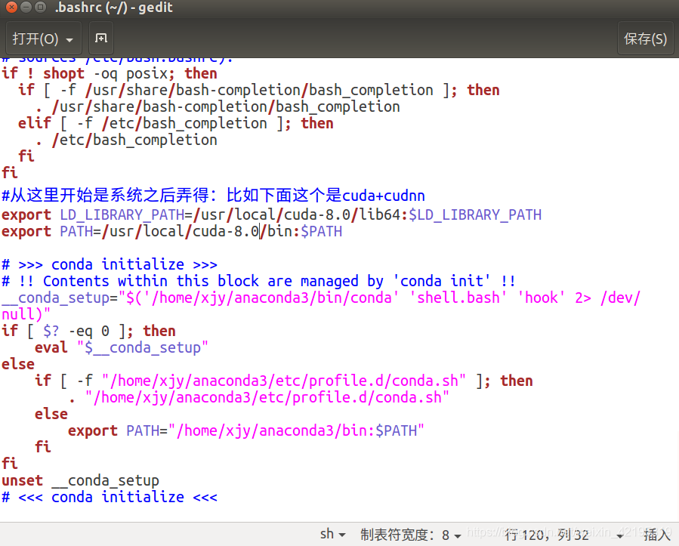
Task: Click the '# <<< conda initialize <<<' comment
Action: click(109, 497)
